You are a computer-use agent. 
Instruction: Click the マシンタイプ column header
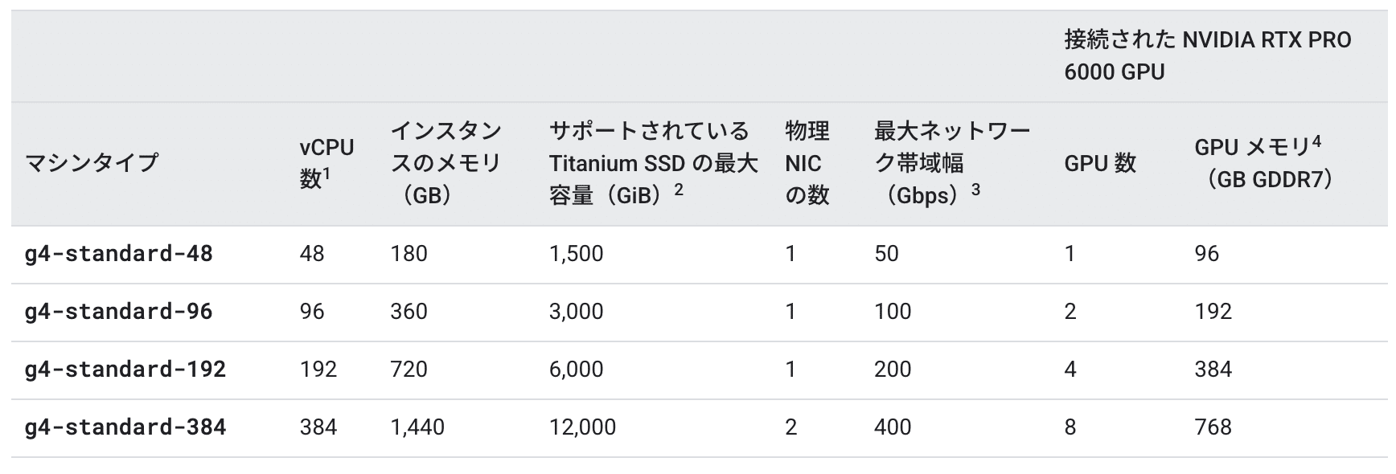click(92, 163)
